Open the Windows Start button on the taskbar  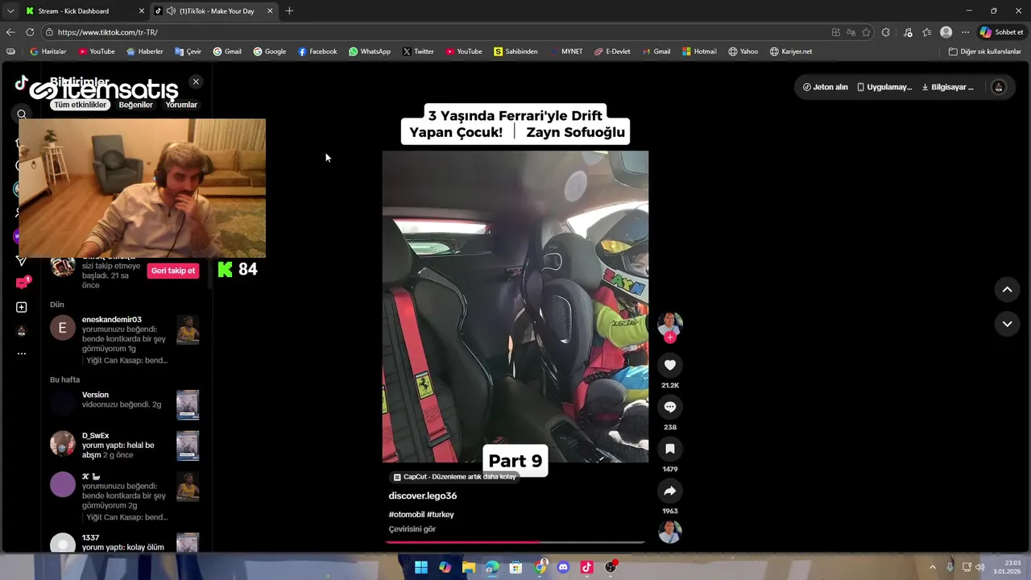click(421, 567)
